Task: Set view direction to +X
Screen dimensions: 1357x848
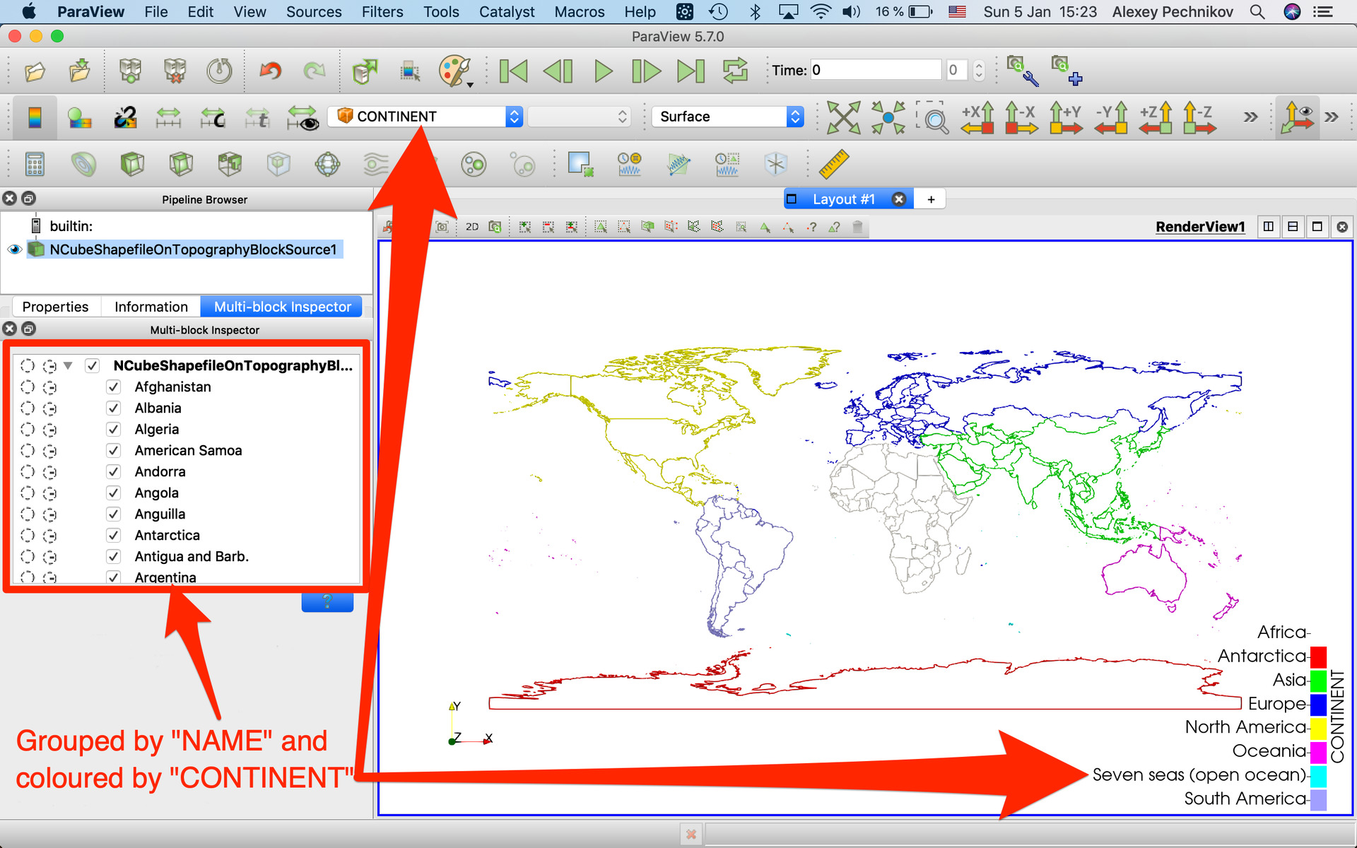Action: (978, 117)
